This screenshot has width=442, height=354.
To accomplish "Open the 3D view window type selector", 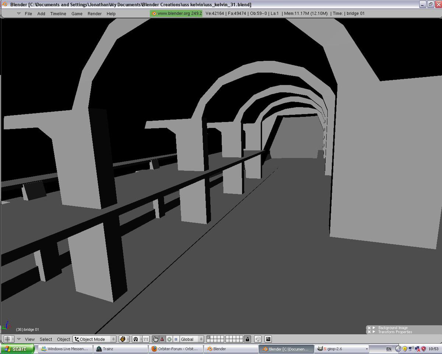I will (8, 339).
